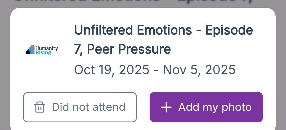
Task: Click the word "Unfiltered" in the card title
Action: point(104,30)
